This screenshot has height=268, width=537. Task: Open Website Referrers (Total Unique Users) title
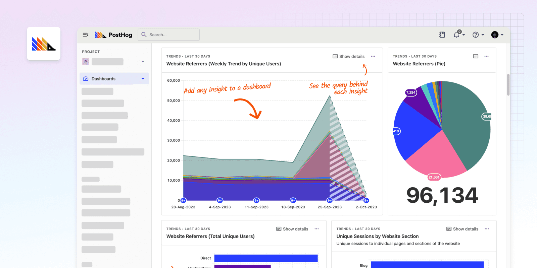210,236
